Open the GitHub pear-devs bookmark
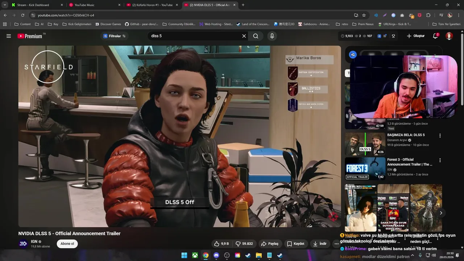Image resolution: width=464 pixels, height=261 pixels. pyautogui.click(x=142, y=24)
